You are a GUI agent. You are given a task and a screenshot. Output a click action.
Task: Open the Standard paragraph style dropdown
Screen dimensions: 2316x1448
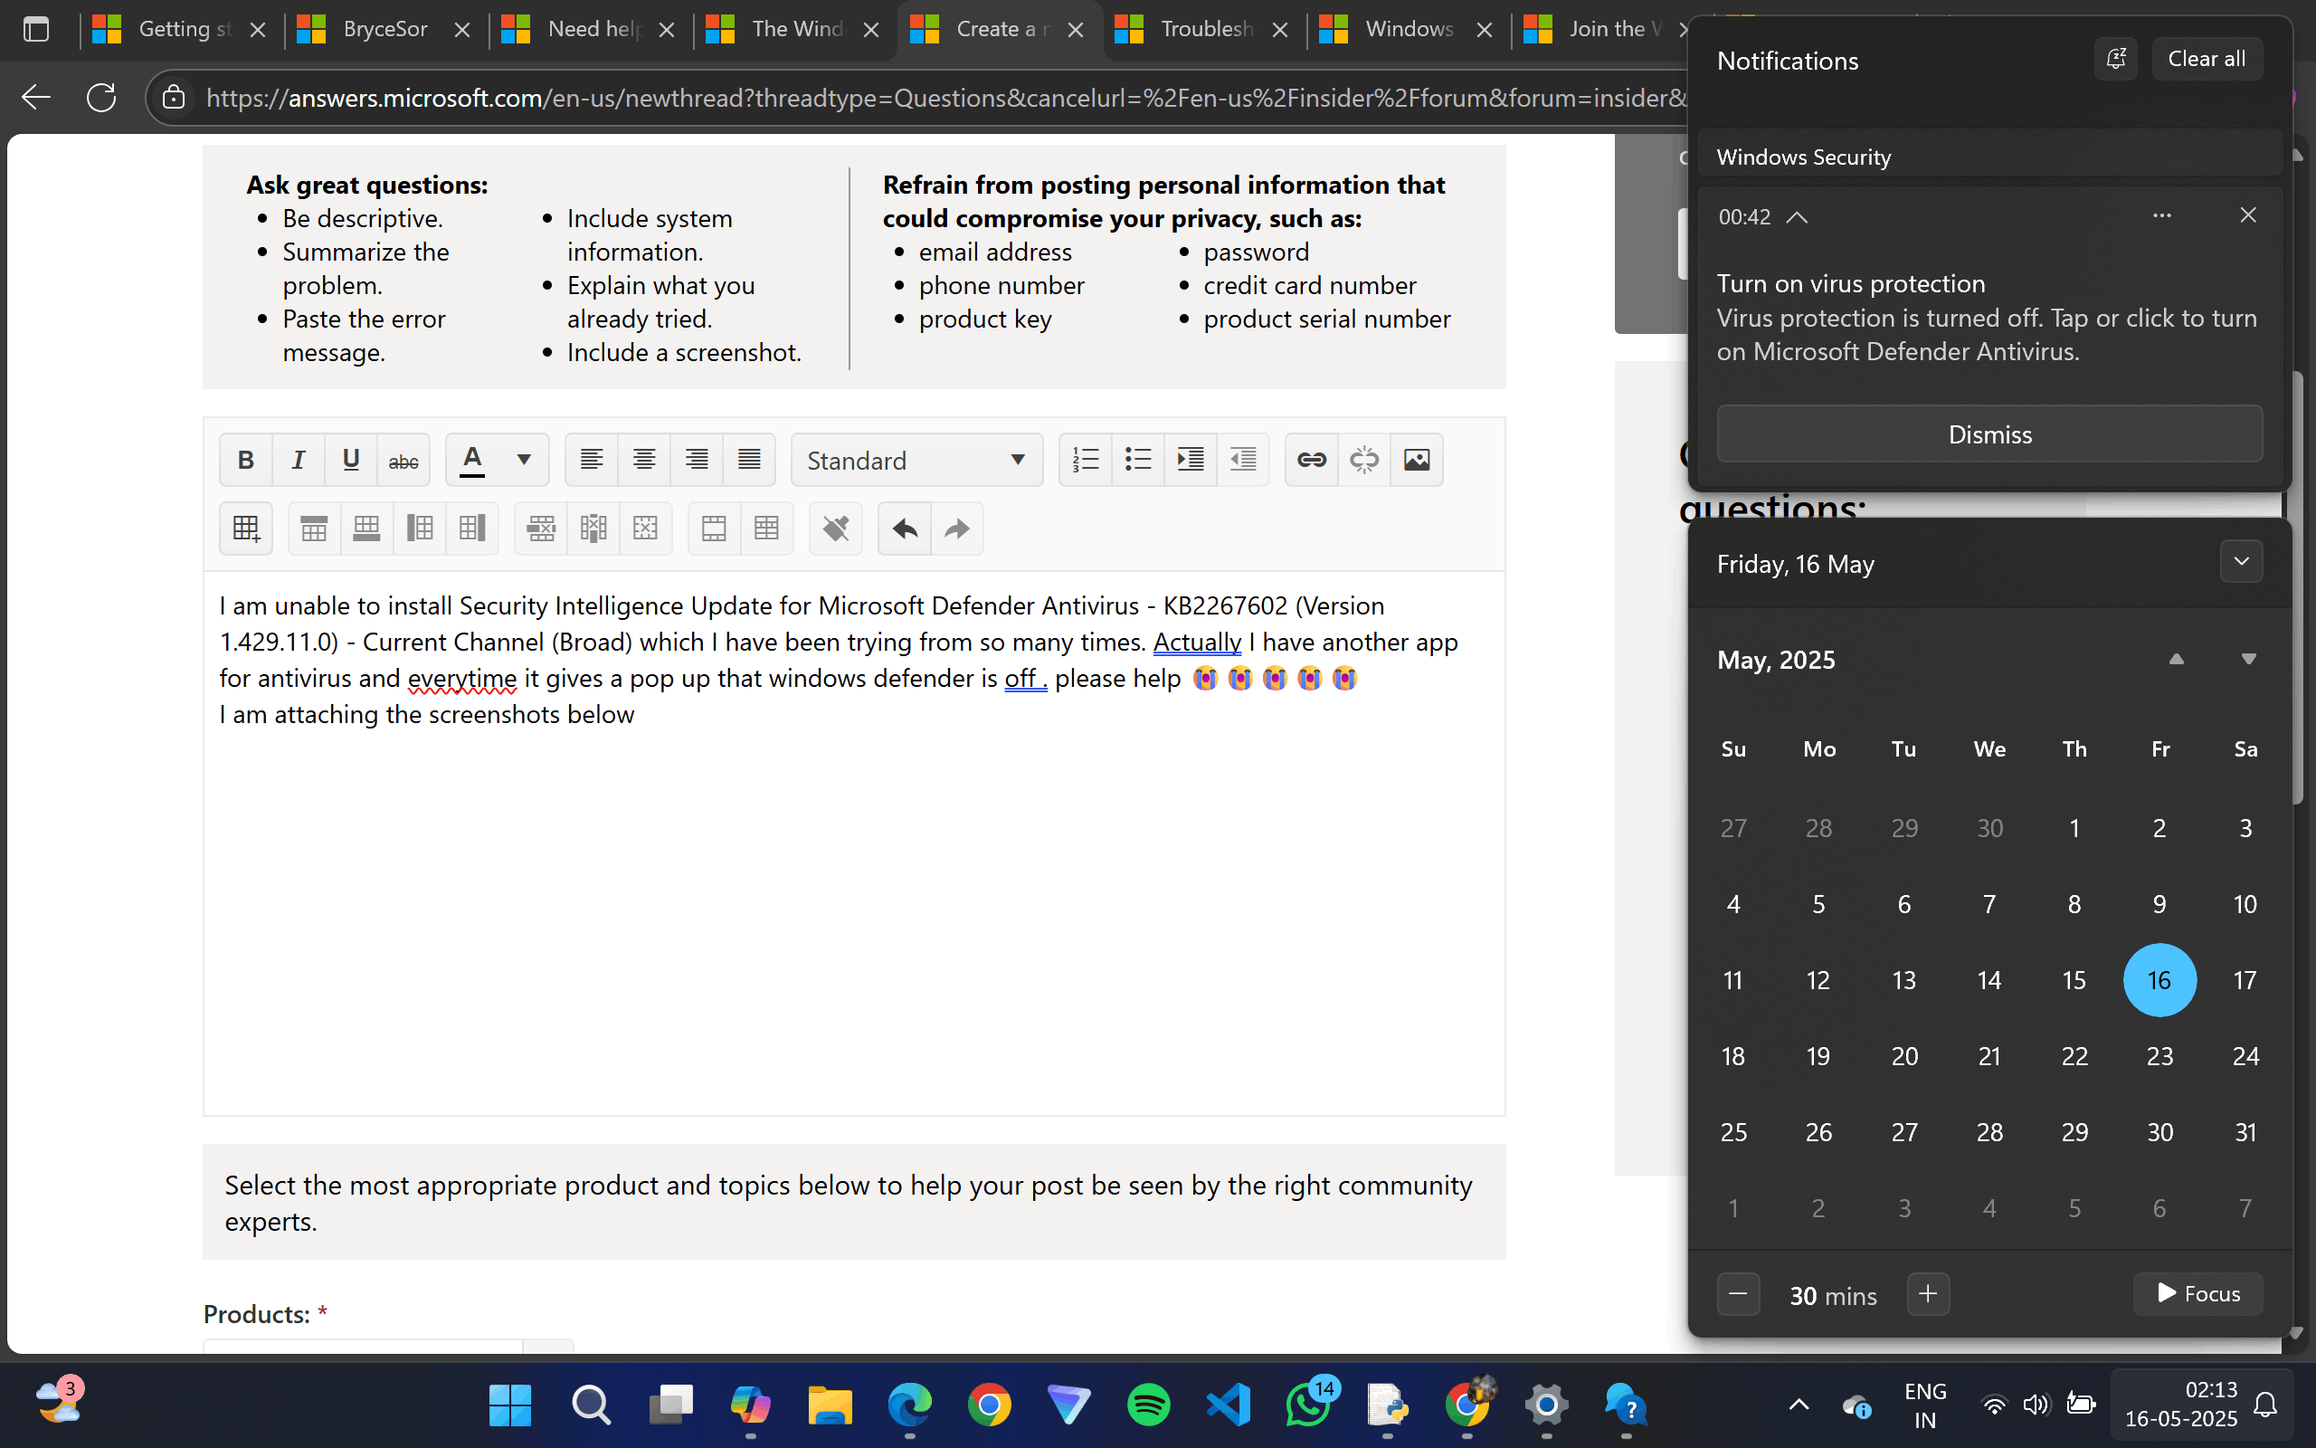pos(916,461)
